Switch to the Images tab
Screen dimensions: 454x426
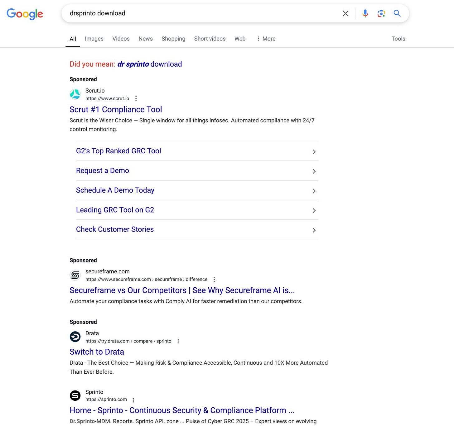[x=94, y=39]
